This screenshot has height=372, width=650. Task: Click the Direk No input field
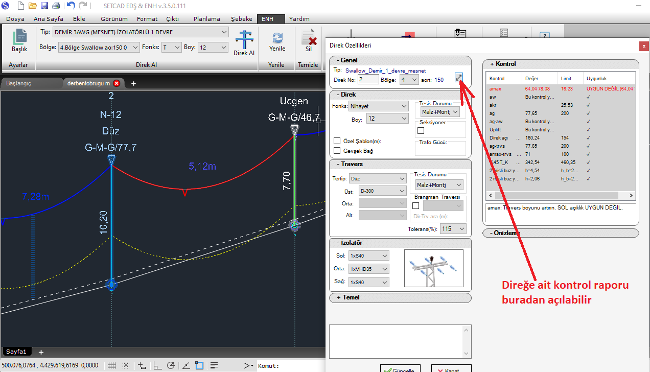[x=368, y=79]
